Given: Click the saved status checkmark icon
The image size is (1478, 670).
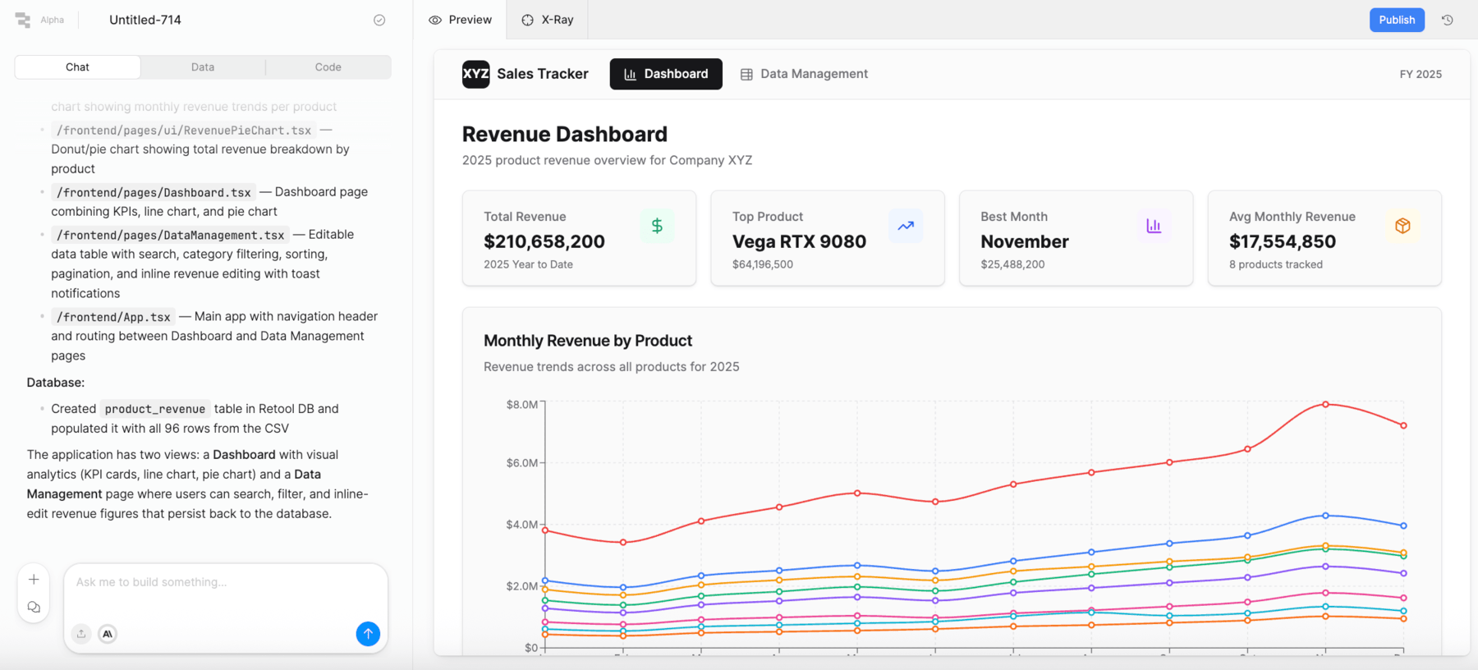Looking at the screenshot, I should (379, 20).
